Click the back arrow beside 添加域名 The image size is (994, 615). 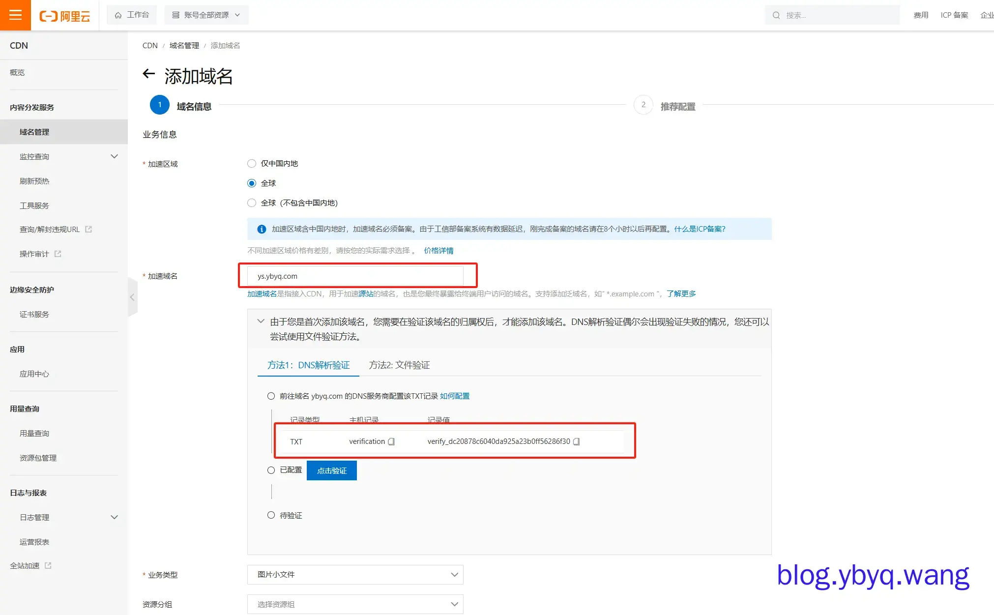pyautogui.click(x=148, y=74)
